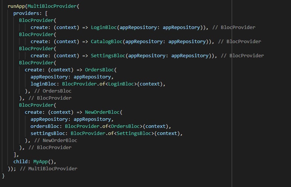Click the OrdersBloc( constructor after create
This screenshot has height=187, width=291.
point(101,70)
